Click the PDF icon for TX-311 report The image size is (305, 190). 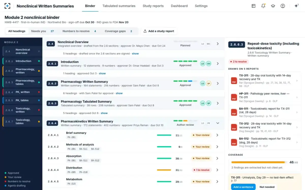pyautogui.click(x=234, y=81)
